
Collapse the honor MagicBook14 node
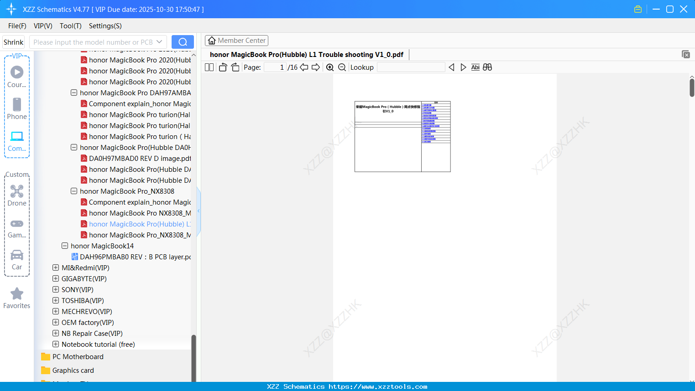coord(65,246)
